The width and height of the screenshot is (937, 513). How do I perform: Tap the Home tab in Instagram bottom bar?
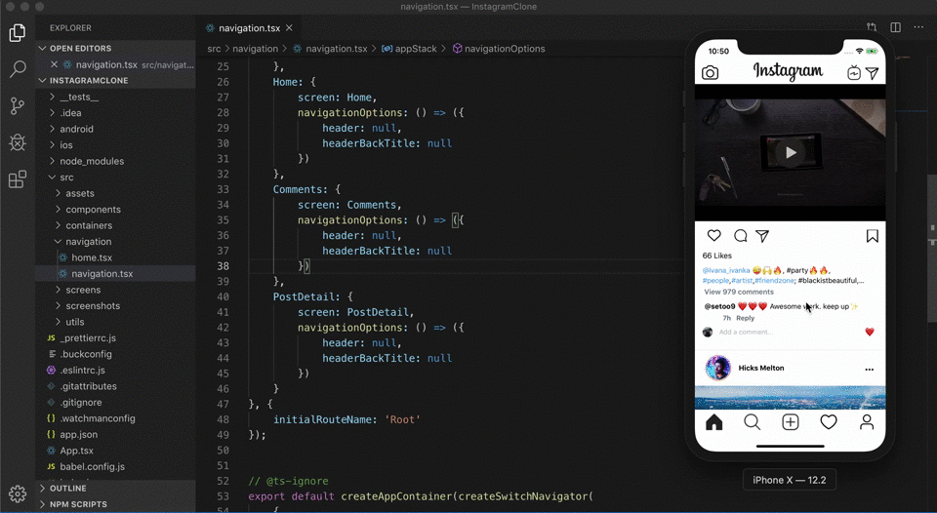tap(714, 422)
